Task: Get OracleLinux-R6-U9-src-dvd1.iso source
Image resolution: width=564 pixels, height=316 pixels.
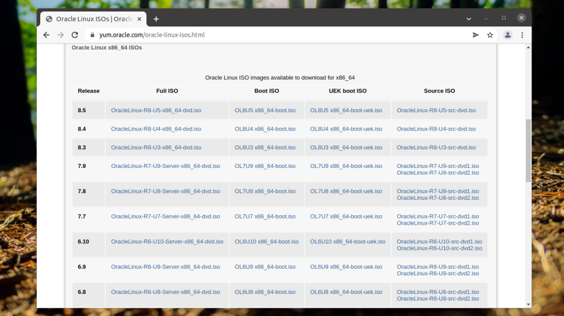Action: [438, 267]
